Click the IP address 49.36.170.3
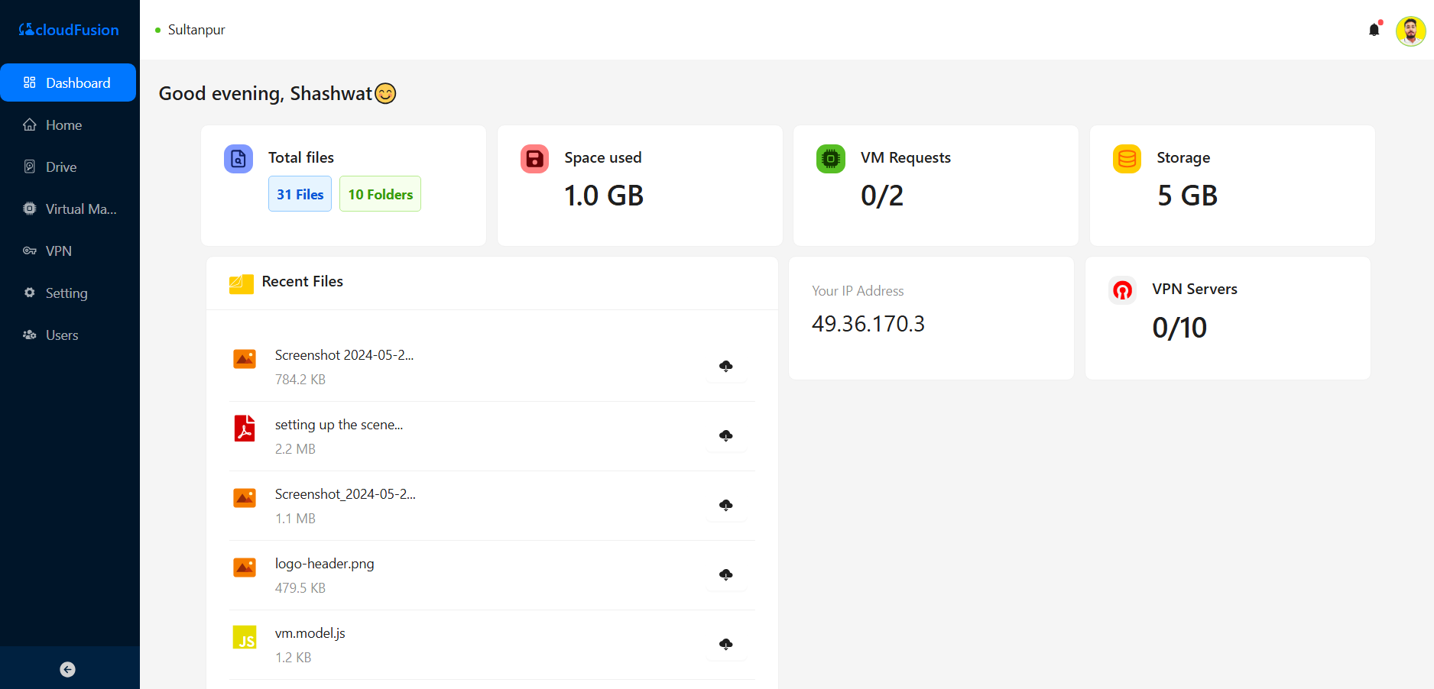 point(868,324)
